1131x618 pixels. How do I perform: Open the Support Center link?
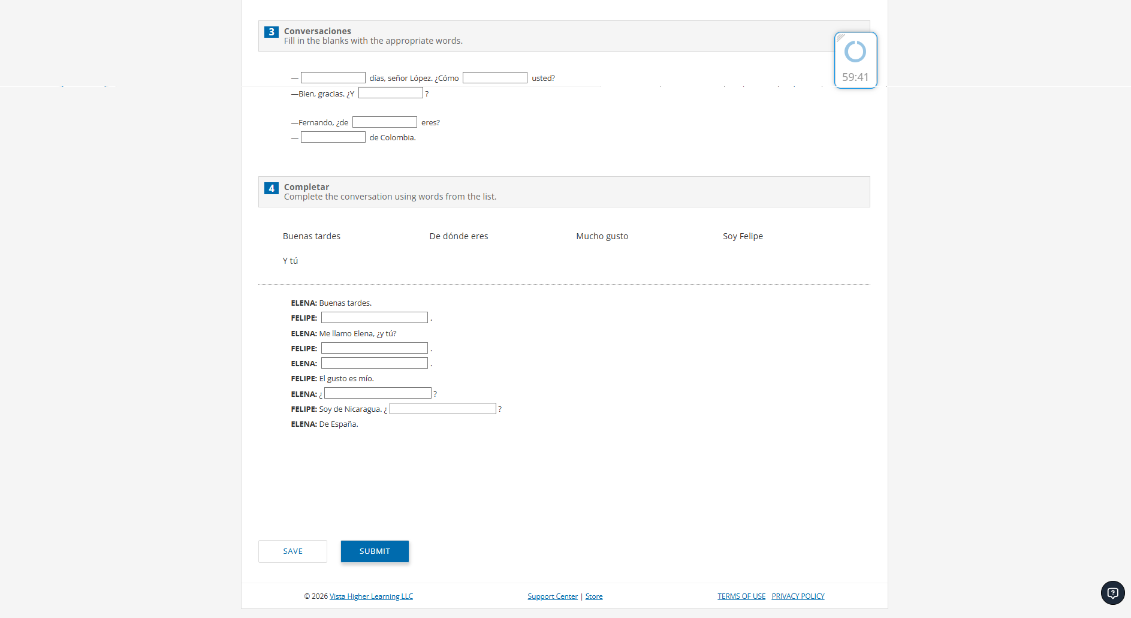coord(553,596)
